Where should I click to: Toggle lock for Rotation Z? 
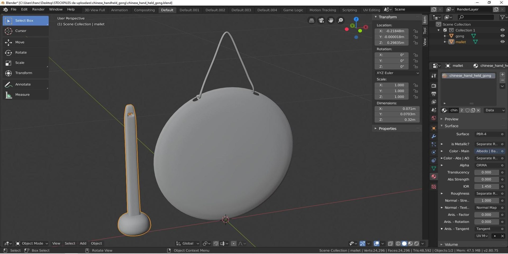coord(416,67)
